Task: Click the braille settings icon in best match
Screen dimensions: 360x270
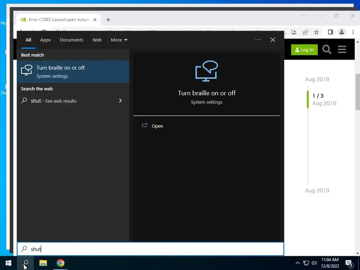Action: (x=27, y=70)
